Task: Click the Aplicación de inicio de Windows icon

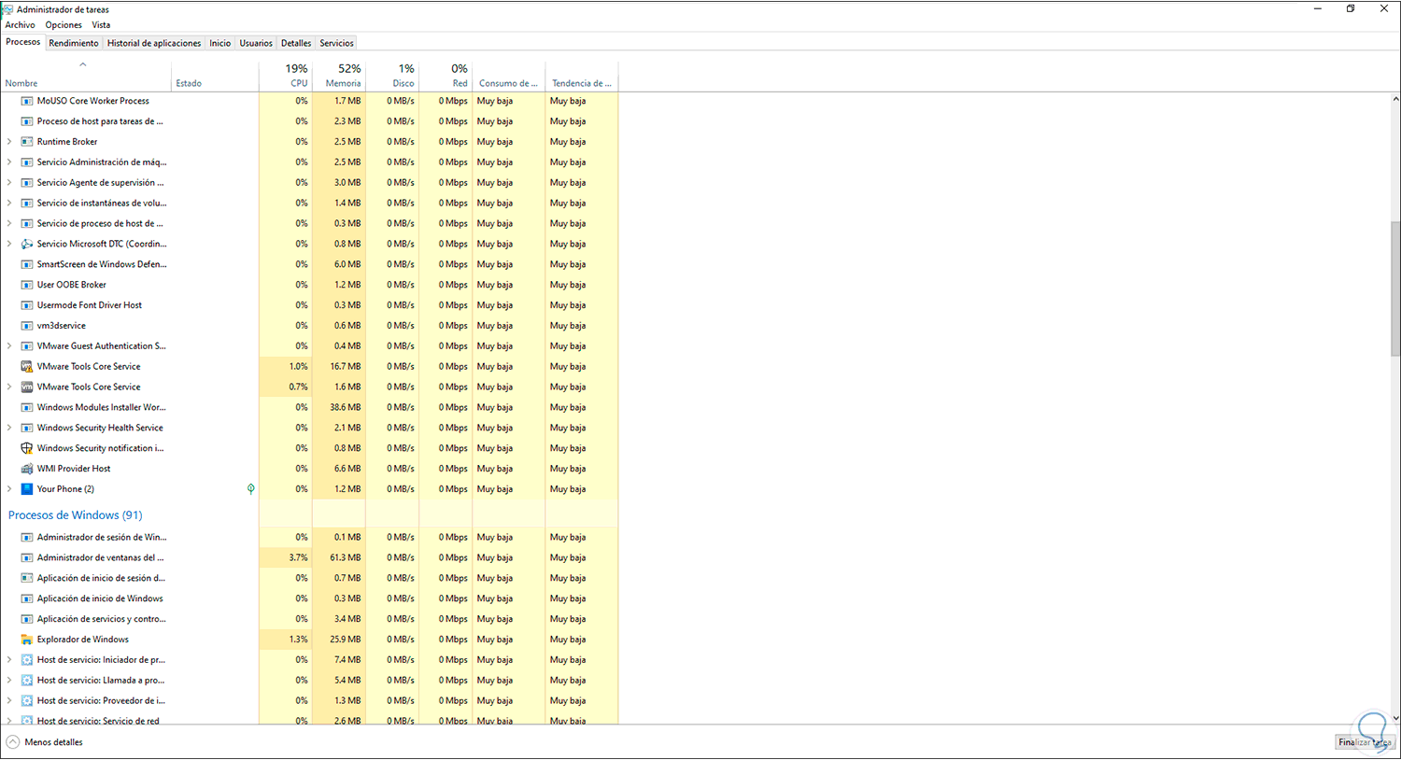Action: (27, 599)
